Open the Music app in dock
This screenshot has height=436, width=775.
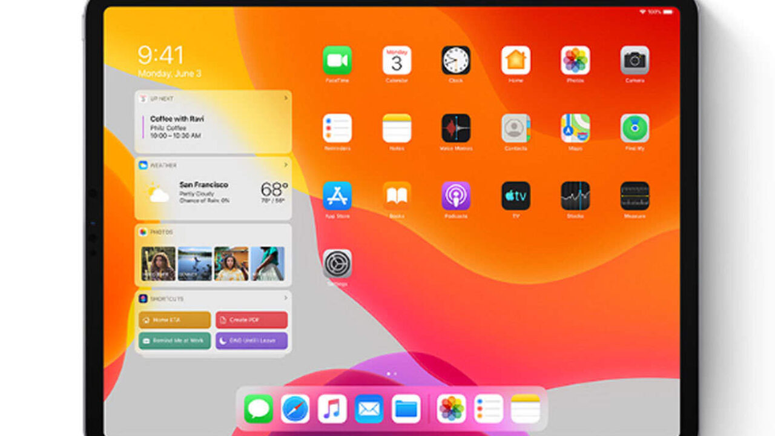click(x=332, y=409)
